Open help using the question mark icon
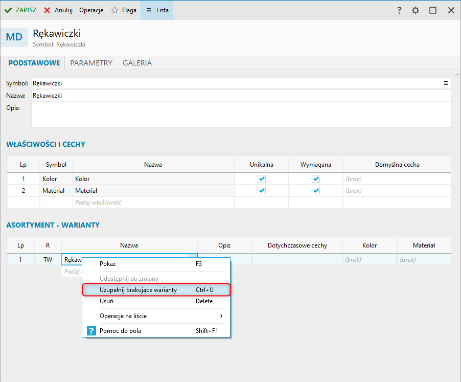 click(x=399, y=10)
